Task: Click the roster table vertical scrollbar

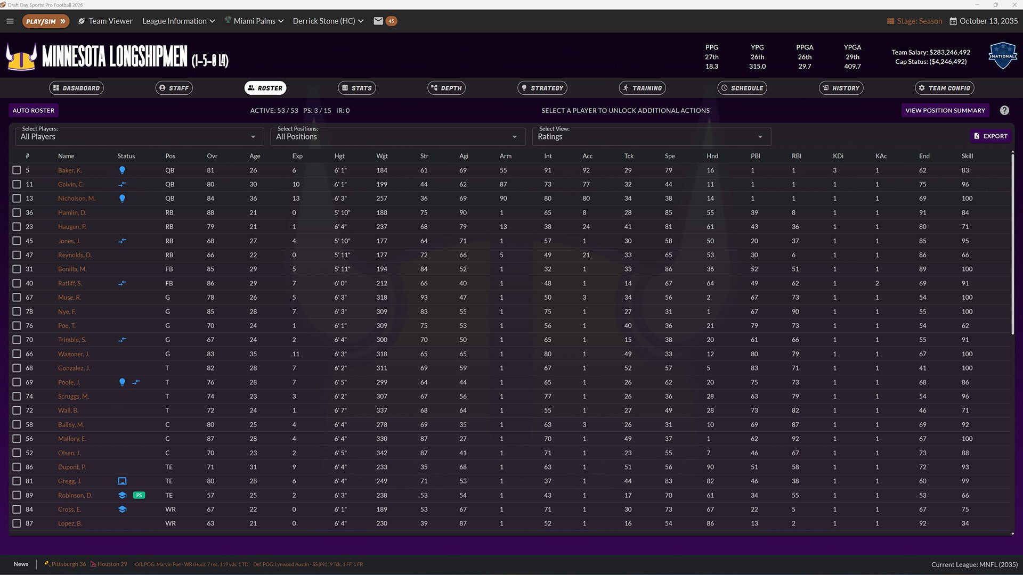Action: tap(1012, 245)
